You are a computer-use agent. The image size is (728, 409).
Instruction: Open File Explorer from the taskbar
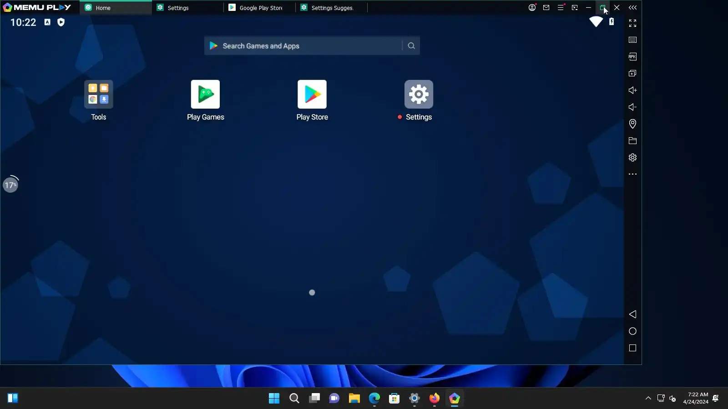354,399
